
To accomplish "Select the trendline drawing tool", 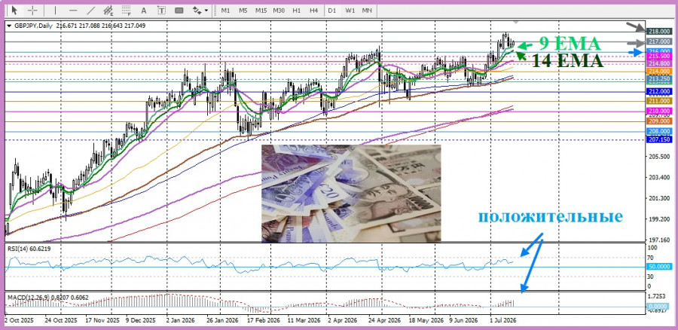I will pos(91,10).
